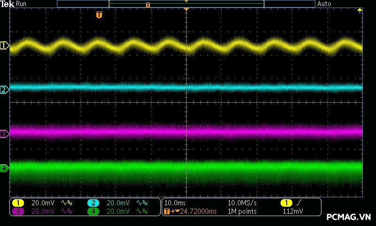Click the channel 3 magenta ground marker
The image size is (376, 226).
point(4,134)
